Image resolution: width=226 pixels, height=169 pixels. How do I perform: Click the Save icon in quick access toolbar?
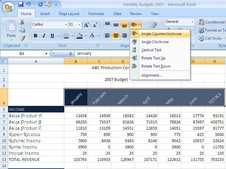pyautogui.click(x=21, y=4)
